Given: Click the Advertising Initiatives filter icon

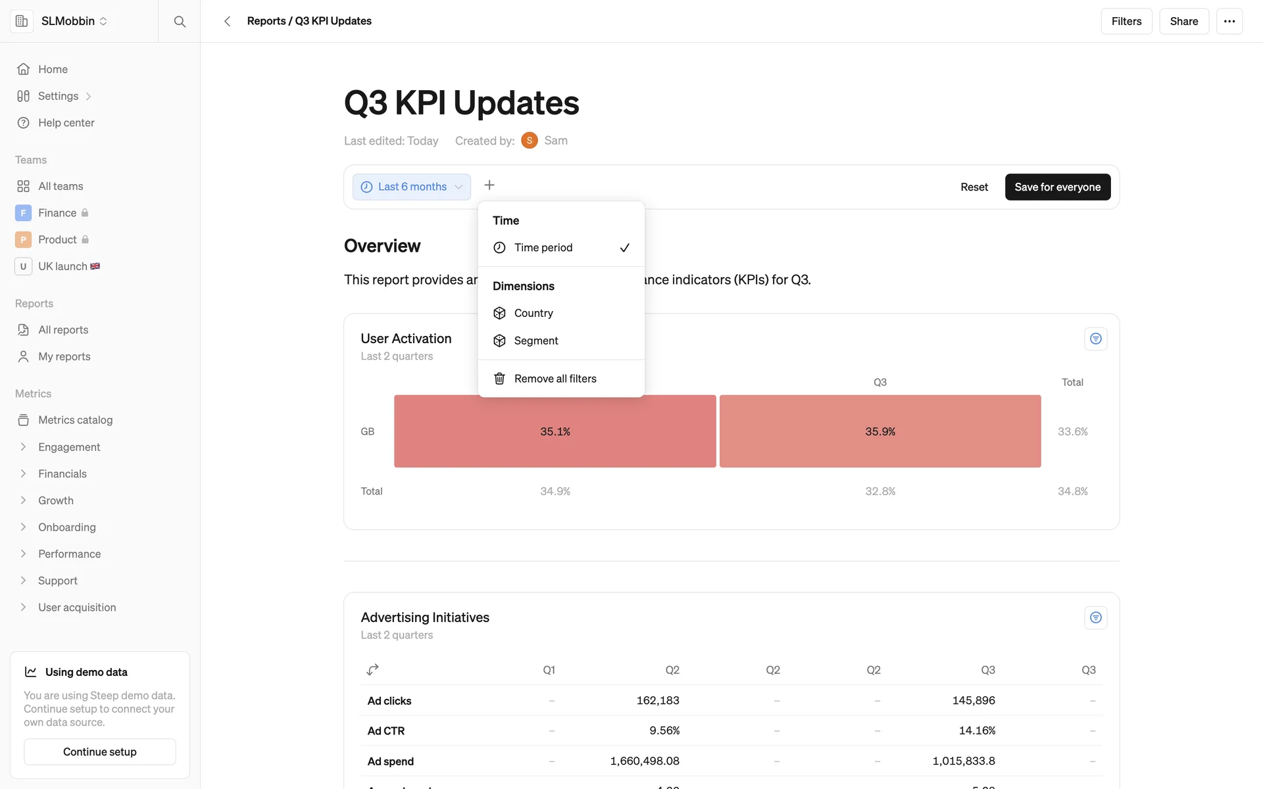Looking at the screenshot, I should [1095, 617].
